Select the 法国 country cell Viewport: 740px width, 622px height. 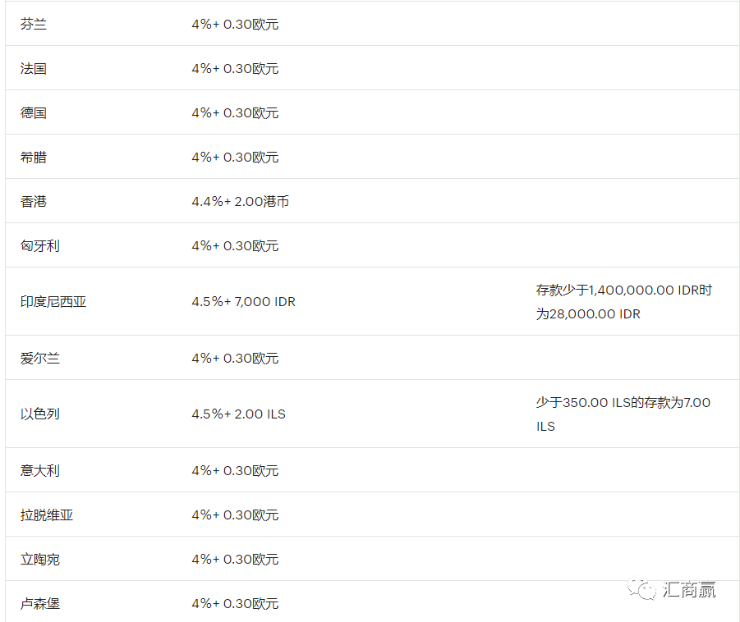(x=34, y=68)
